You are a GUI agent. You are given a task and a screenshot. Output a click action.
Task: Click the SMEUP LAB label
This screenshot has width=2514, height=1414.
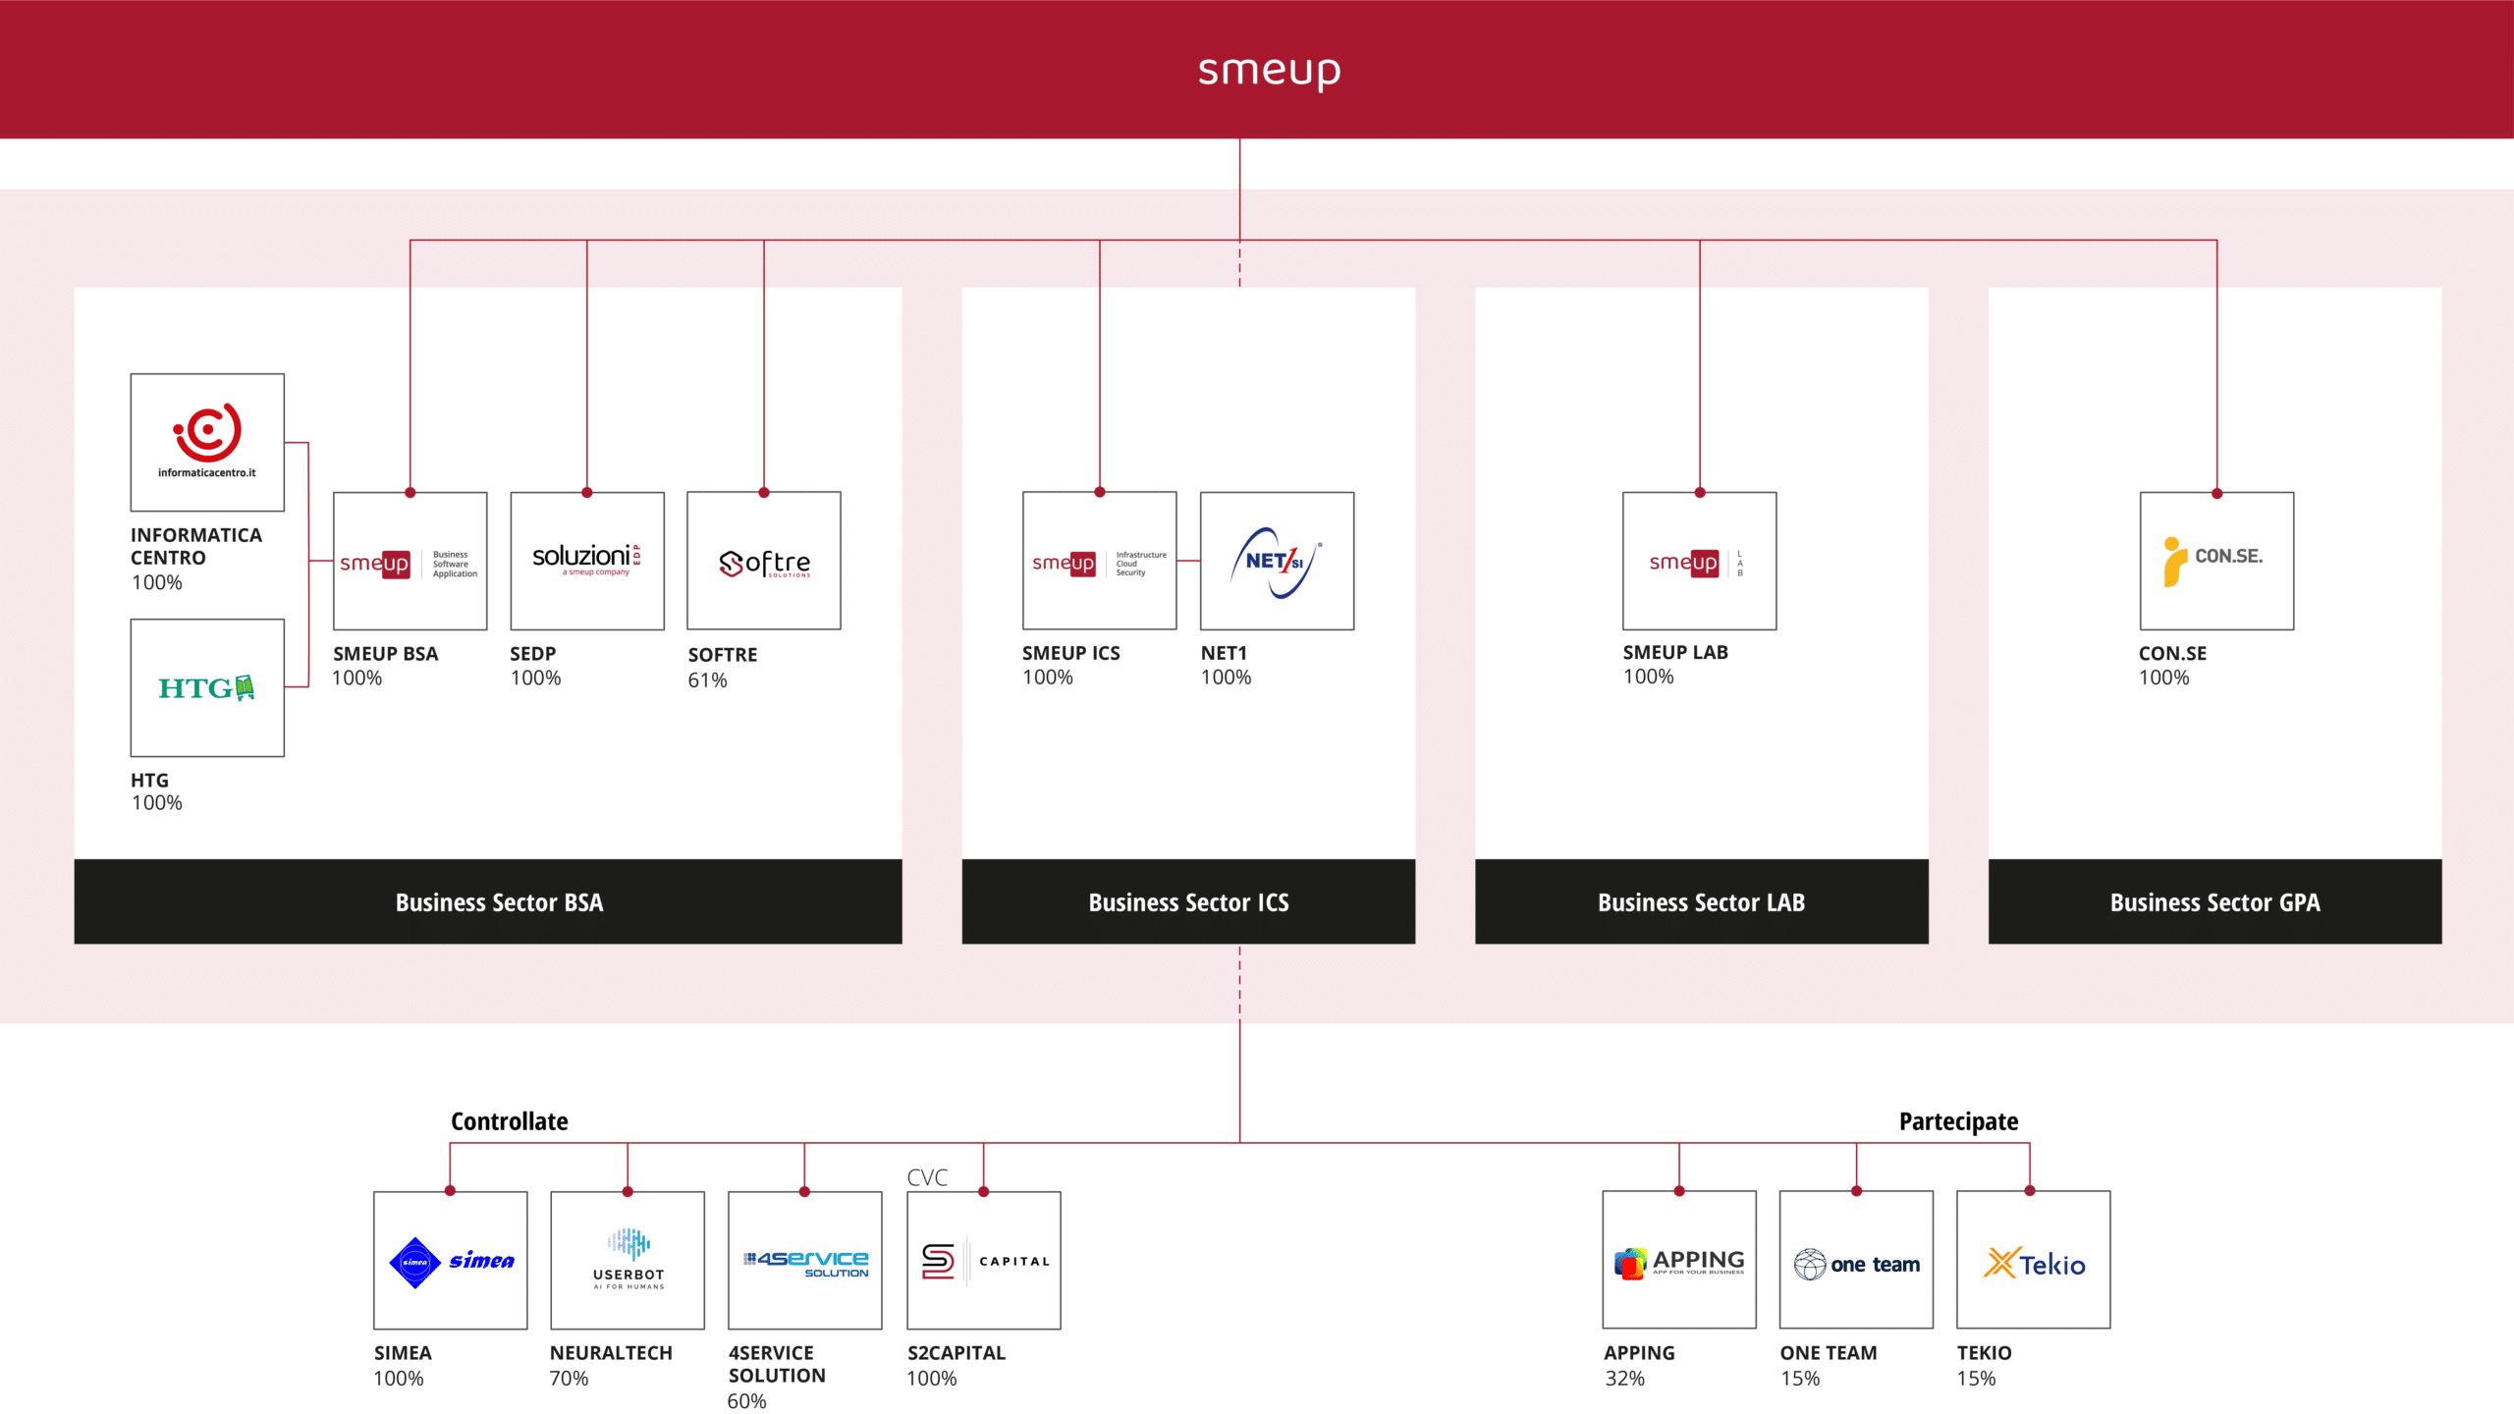(x=1675, y=652)
